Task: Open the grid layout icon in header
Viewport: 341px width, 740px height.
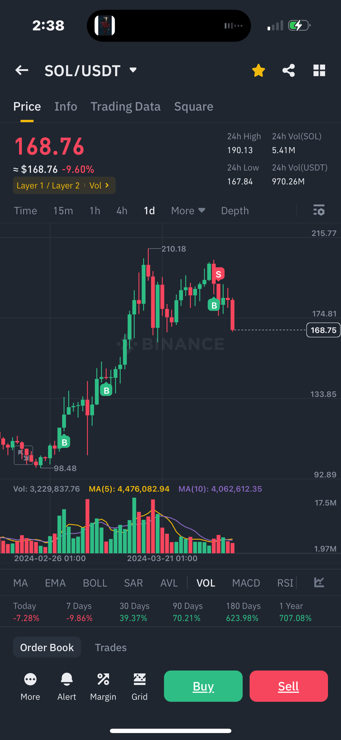Action: (x=319, y=70)
